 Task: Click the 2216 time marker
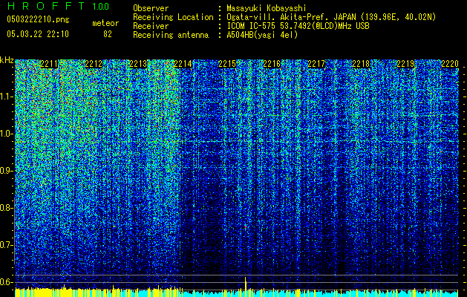coord(272,64)
